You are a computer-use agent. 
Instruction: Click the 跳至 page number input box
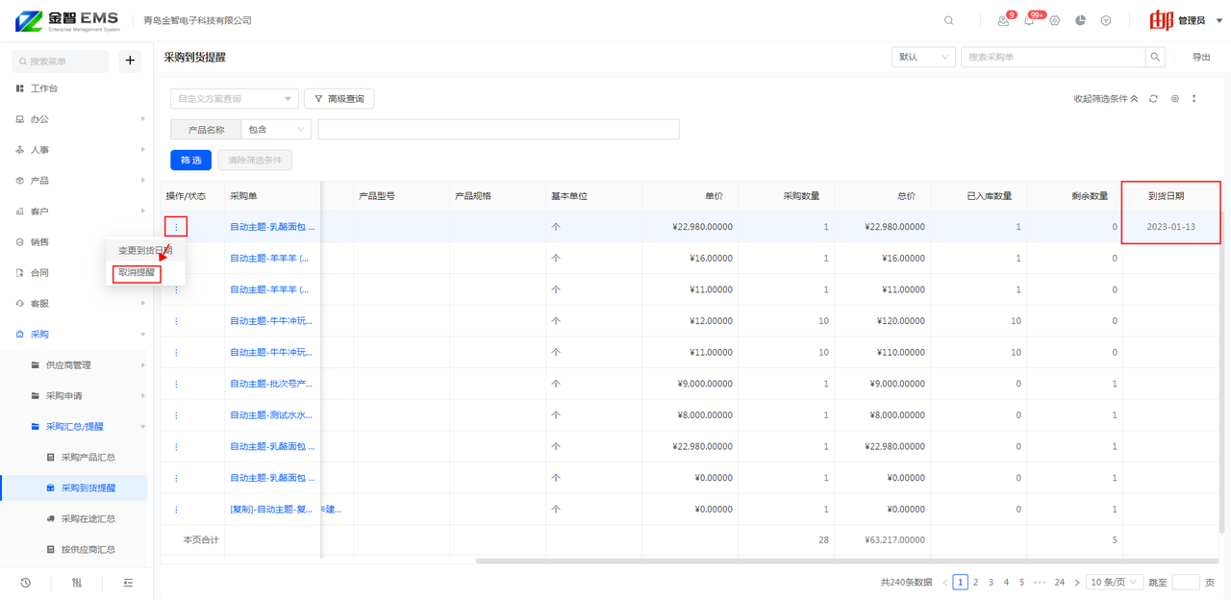(1186, 582)
